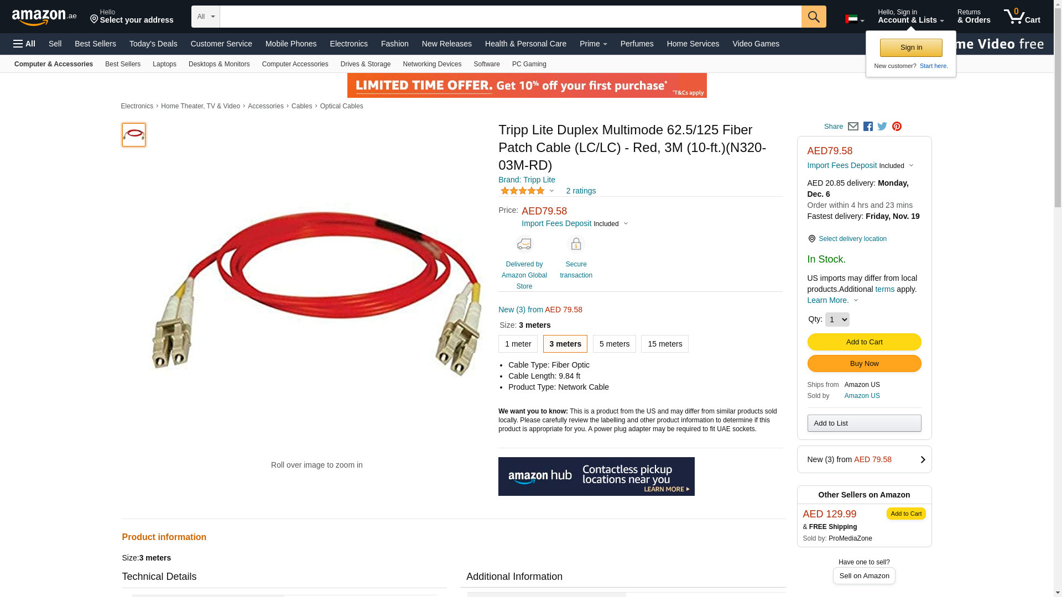Click into the search input field
Image resolution: width=1062 pixels, height=597 pixels.
(x=511, y=17)
